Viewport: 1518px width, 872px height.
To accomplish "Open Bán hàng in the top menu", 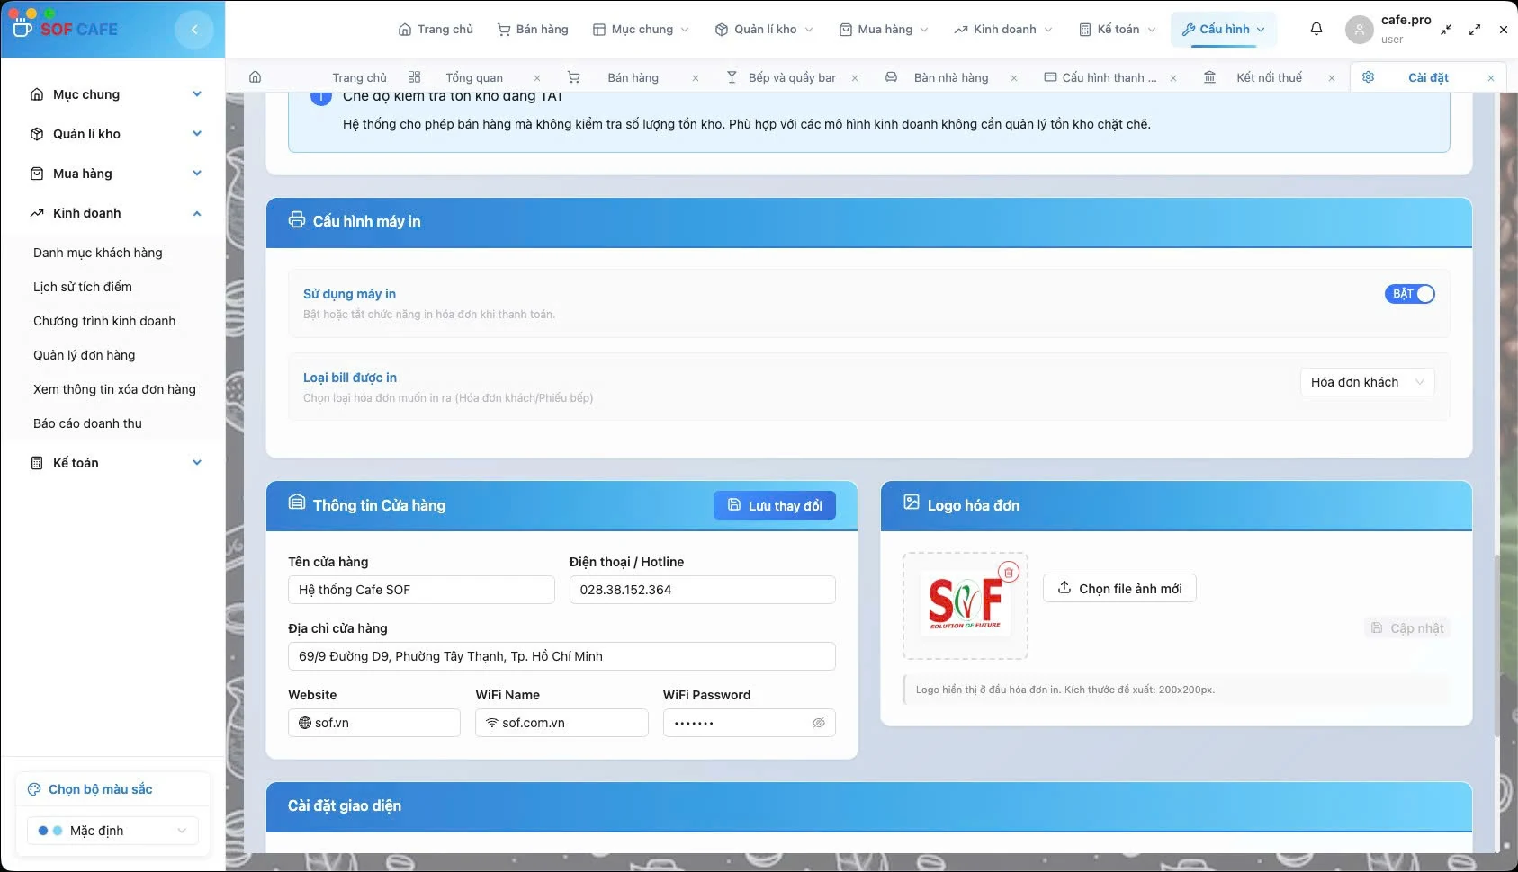I will point(533,30).
